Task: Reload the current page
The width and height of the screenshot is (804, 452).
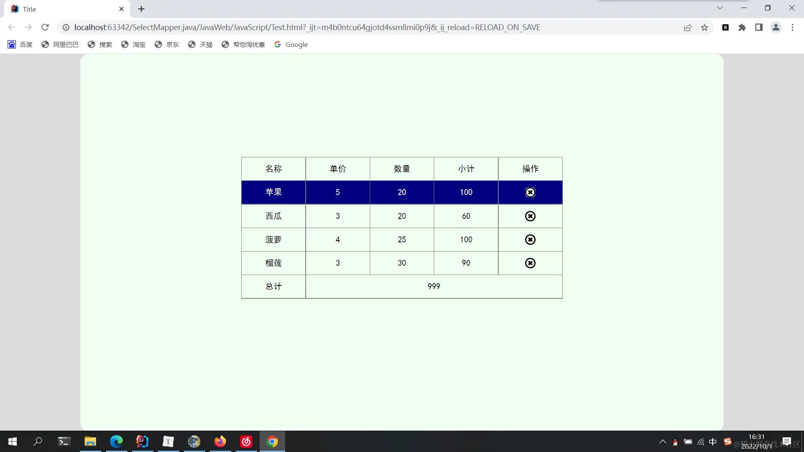Action: [x=45, y=27]
